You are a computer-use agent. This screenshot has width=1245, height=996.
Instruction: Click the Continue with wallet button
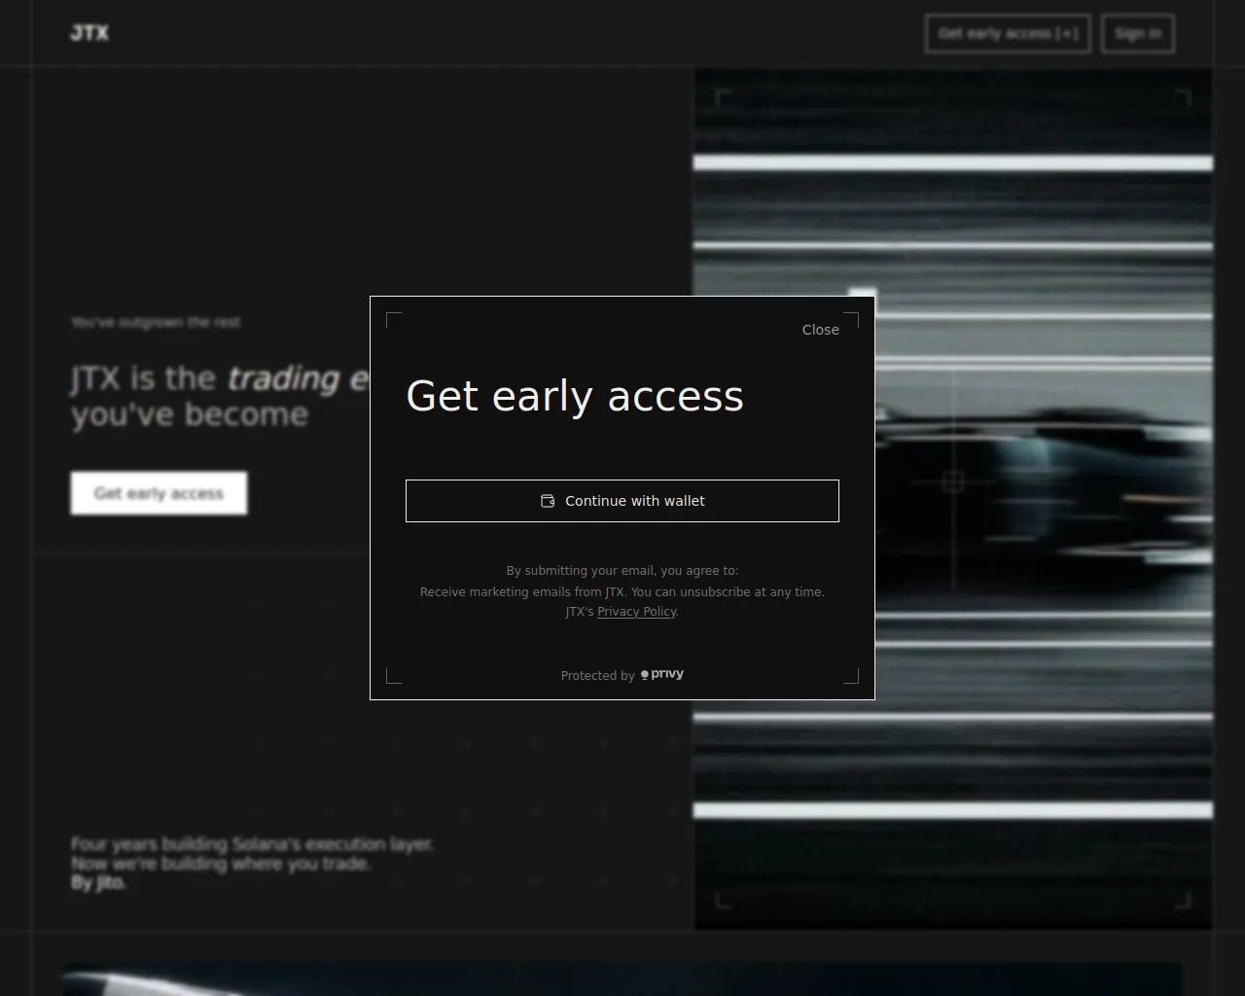[x=622, y=501]
